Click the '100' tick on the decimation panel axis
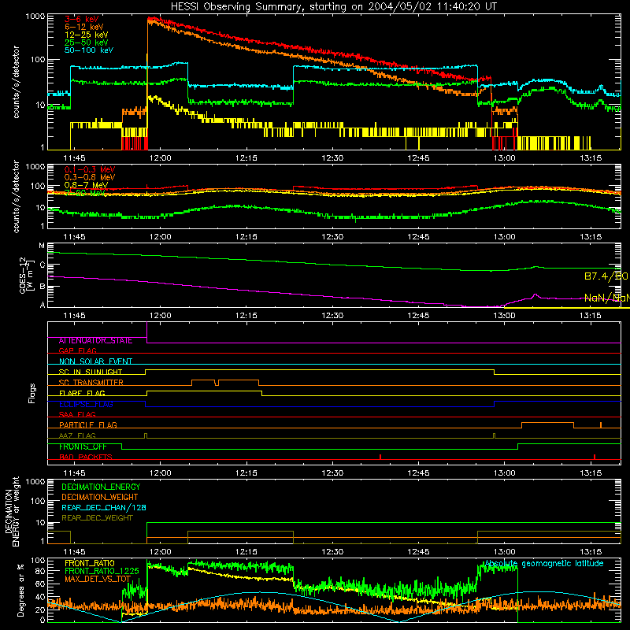The width and height of the screenshot is (630, 630). (x=38, y=501)
